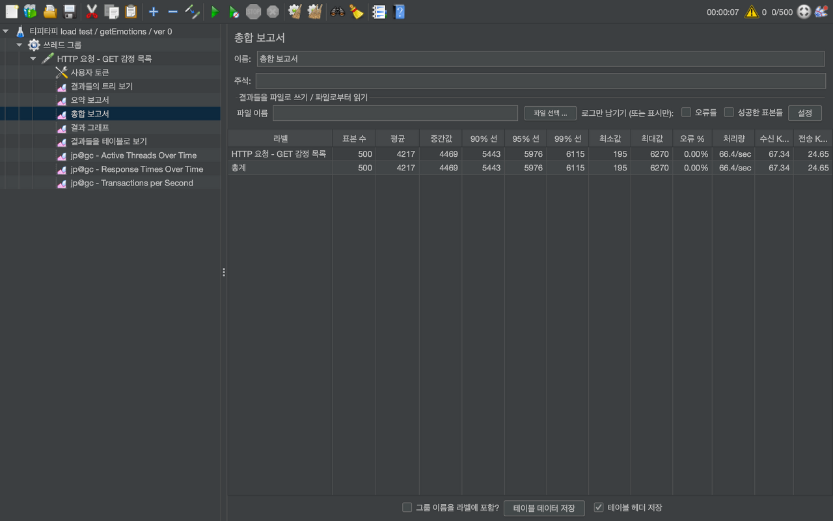Screen dimensions: 833x521
Task: Click the 파일 이름 input field
Action: [395, 113]
